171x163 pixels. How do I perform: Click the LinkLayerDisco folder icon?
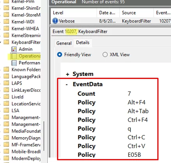[6, 90]
